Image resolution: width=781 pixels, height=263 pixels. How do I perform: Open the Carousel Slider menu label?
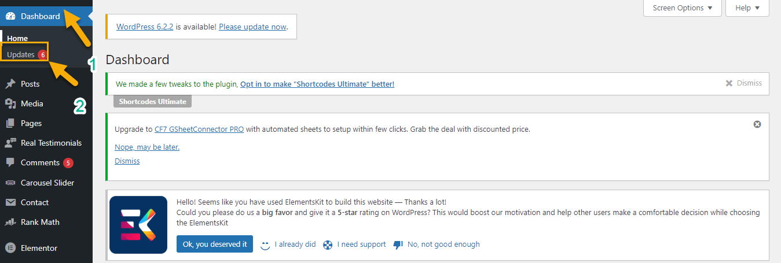pyautogui.click(x=47, y=183)
